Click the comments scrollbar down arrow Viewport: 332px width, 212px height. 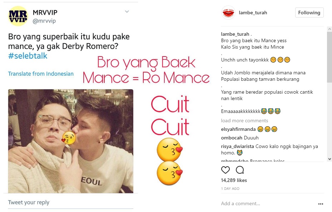(x=329, y=159)
